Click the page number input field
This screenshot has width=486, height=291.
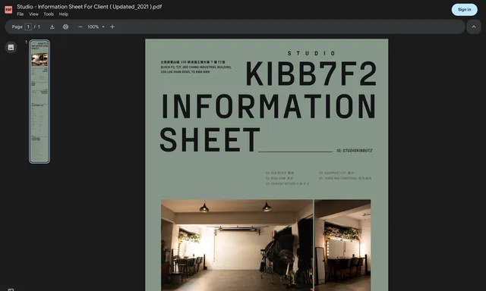pyautogui.click(x=28, y=27)
